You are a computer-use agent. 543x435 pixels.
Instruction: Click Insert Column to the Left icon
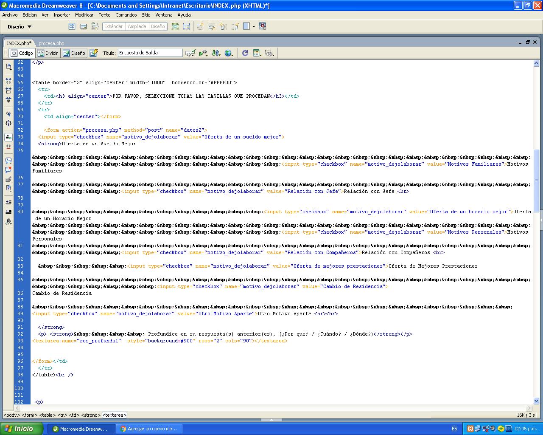224,26
